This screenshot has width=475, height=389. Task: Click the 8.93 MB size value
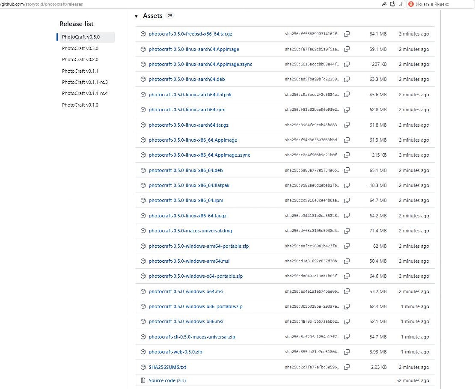pos(379,352)
